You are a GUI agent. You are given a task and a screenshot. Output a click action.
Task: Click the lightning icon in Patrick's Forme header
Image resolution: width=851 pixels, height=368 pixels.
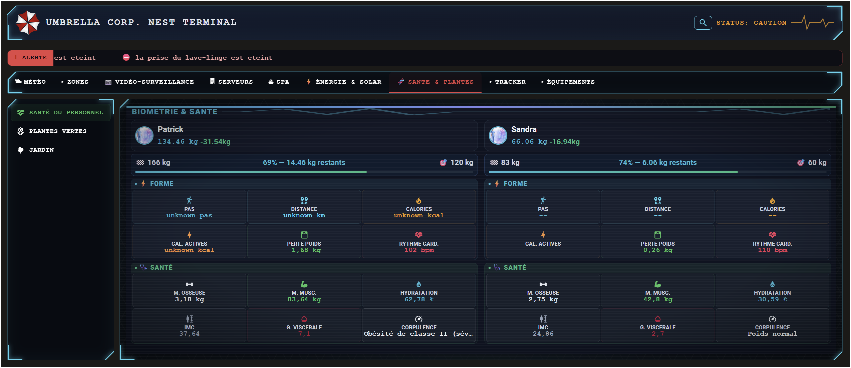(x=143, y=184)
